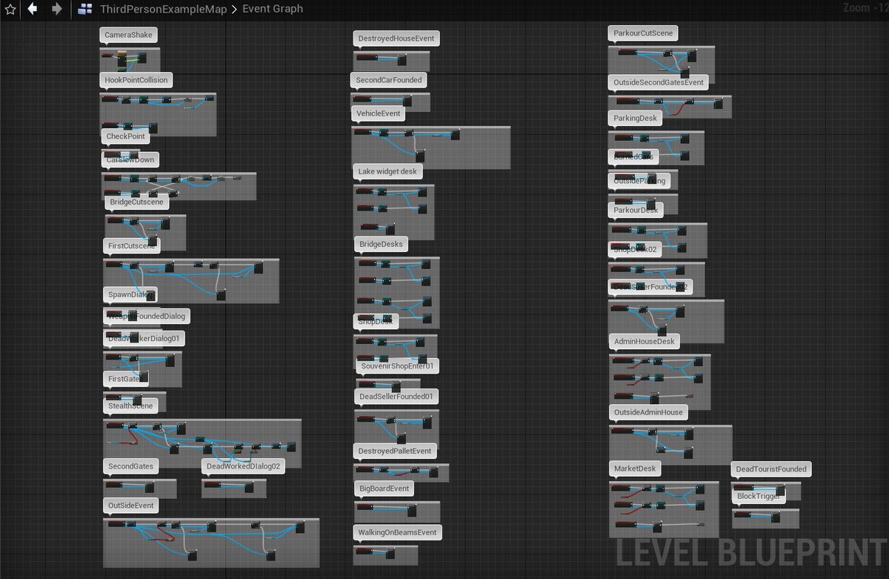Select the CameraShake comment box
The image size is (889, 579).
click(130, 35)
